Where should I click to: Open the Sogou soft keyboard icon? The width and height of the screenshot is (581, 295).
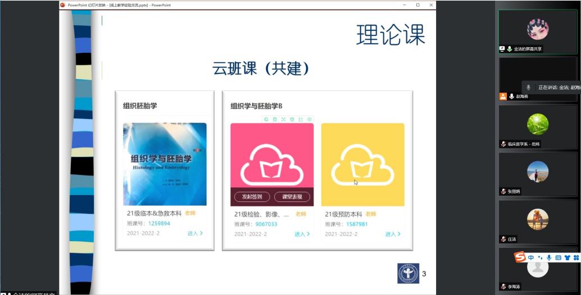coord(558,257)
